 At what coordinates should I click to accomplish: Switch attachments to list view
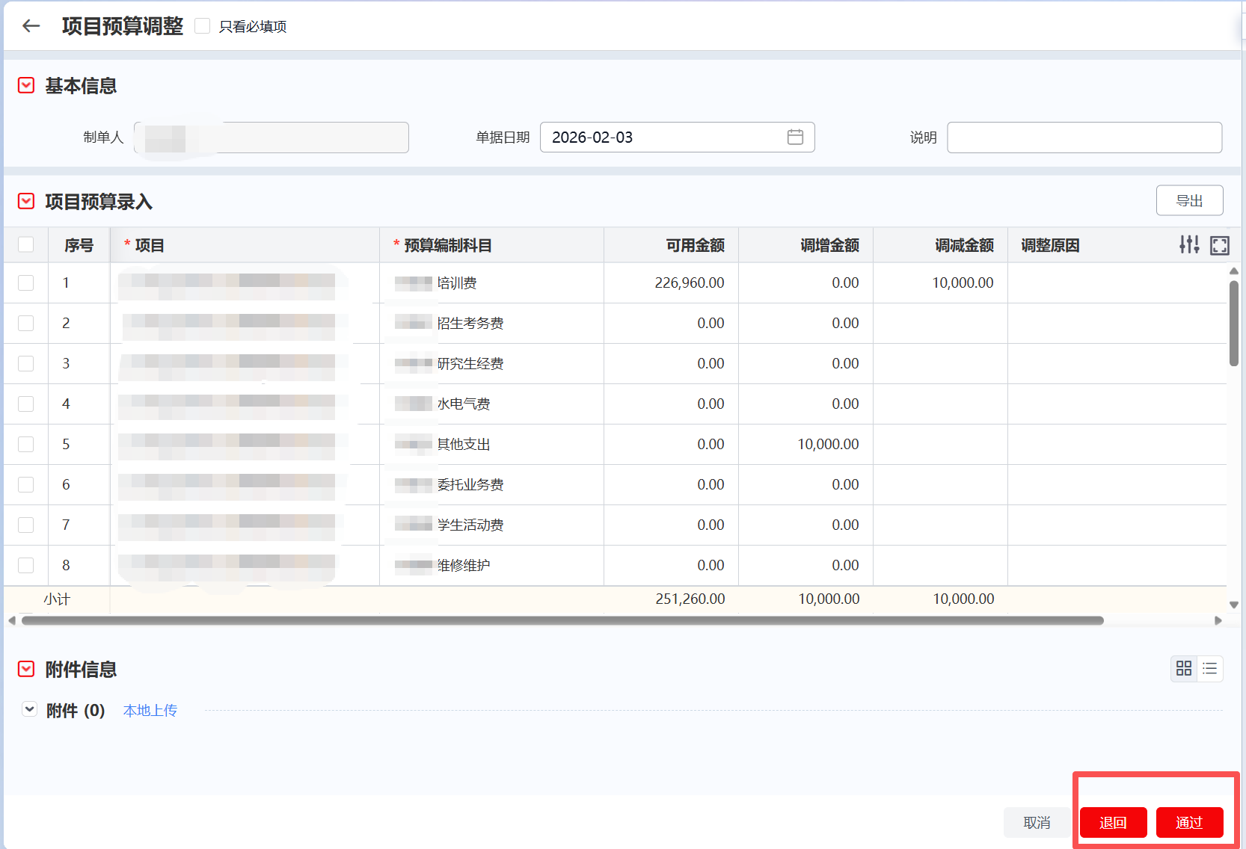(x=1209, y=669)
